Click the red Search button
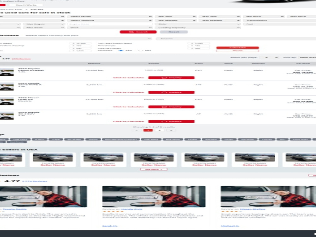Screen dimensions: 316x237 (x=138, y=32)
